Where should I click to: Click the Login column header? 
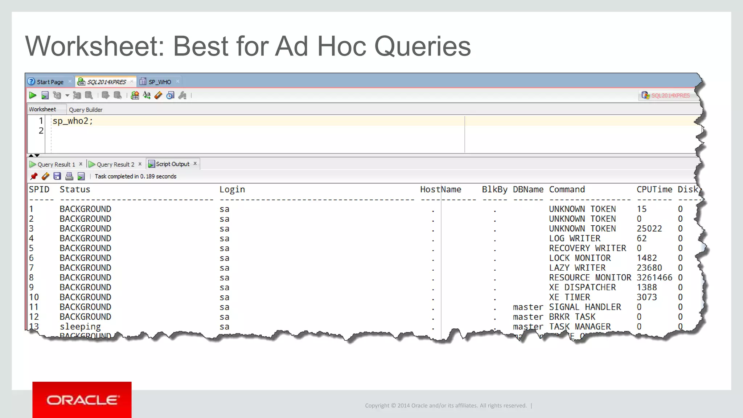[x=232, y=189]
